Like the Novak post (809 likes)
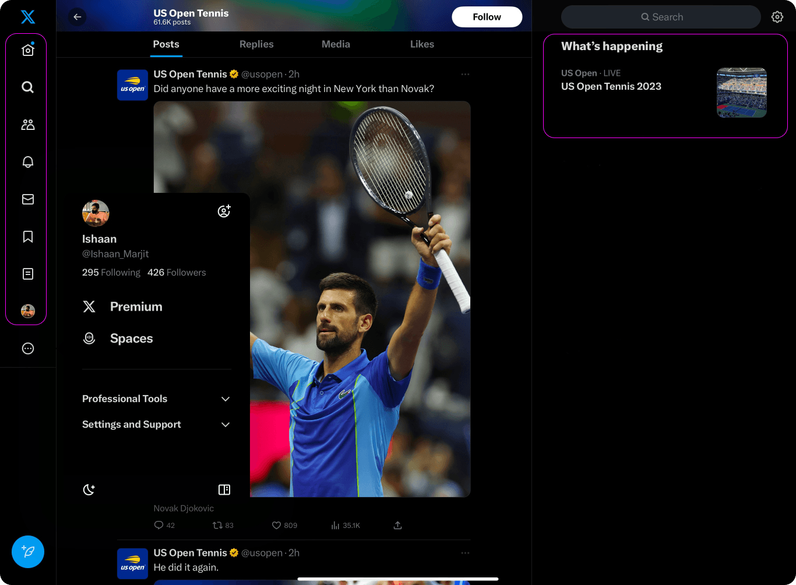The height and width of the screenshot is (585, 796). coord(284,525)
